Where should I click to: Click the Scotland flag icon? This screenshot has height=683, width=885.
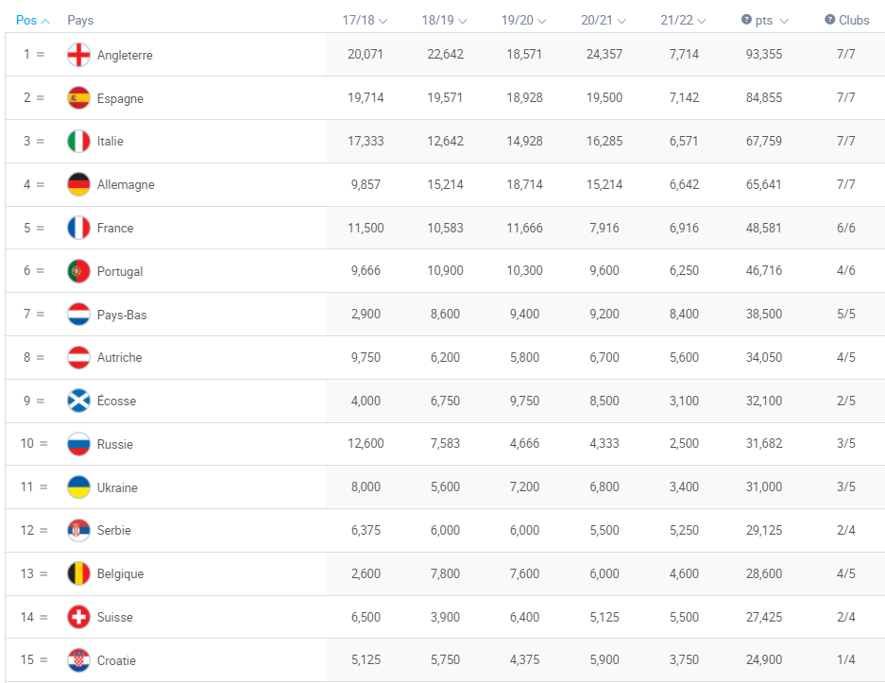tap(78, 401)
